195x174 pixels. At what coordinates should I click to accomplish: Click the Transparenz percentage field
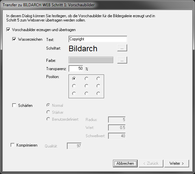tap(76, 68)
